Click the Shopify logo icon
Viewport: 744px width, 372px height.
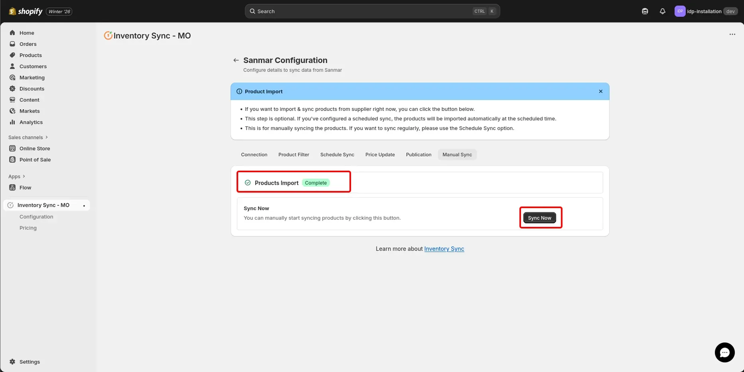12,11
